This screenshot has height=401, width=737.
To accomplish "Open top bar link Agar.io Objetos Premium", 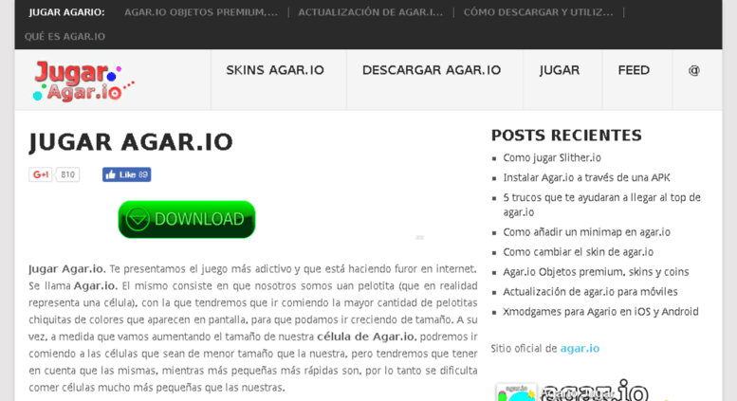I will pyautogui.click(x=201, y=12).
